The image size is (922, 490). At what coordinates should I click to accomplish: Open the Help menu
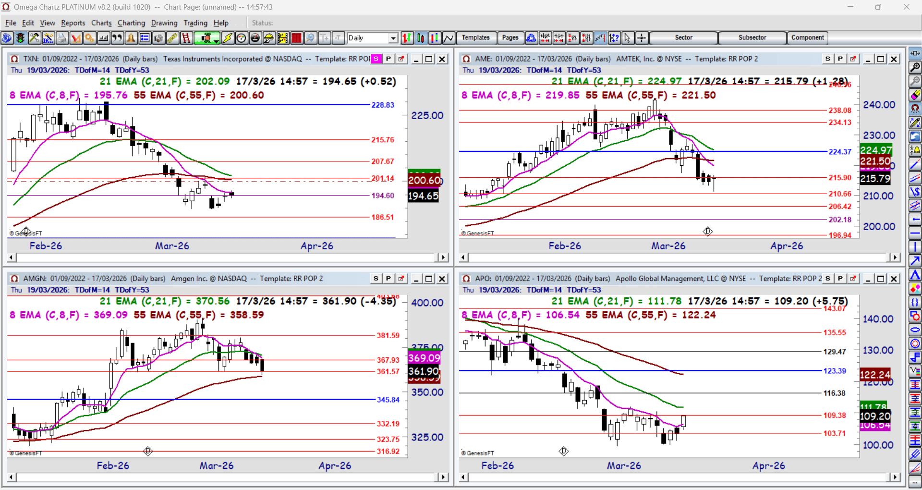click(221, 23)
